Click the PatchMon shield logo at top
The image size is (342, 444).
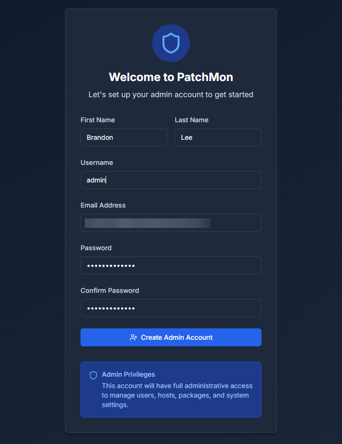coord(171,43)
